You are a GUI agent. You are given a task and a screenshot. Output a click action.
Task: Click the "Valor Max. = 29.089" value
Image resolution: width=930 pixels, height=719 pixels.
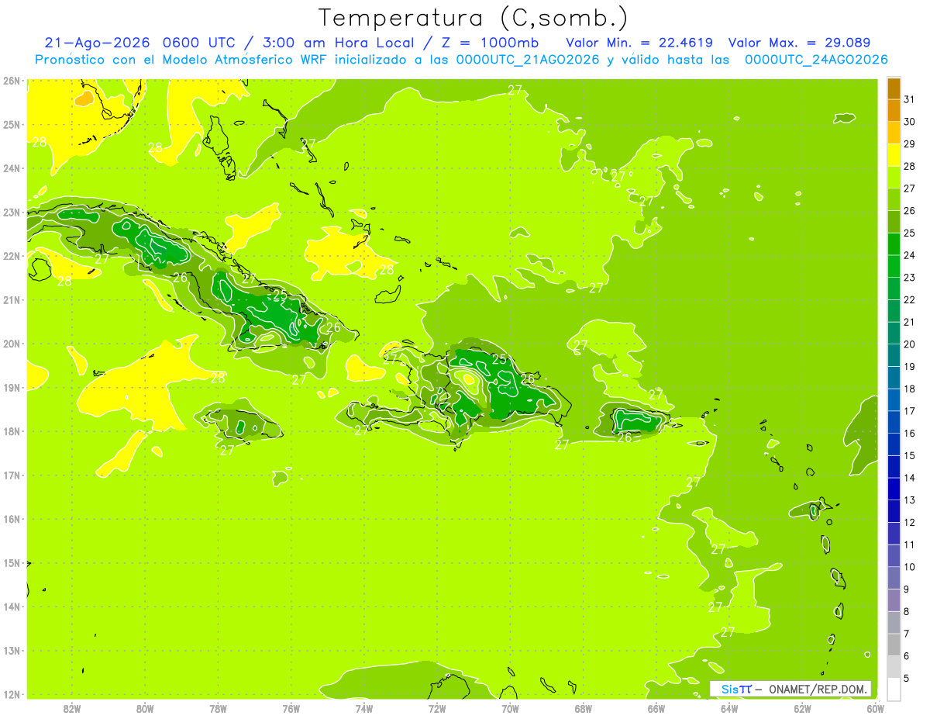[x=799, y=43]
